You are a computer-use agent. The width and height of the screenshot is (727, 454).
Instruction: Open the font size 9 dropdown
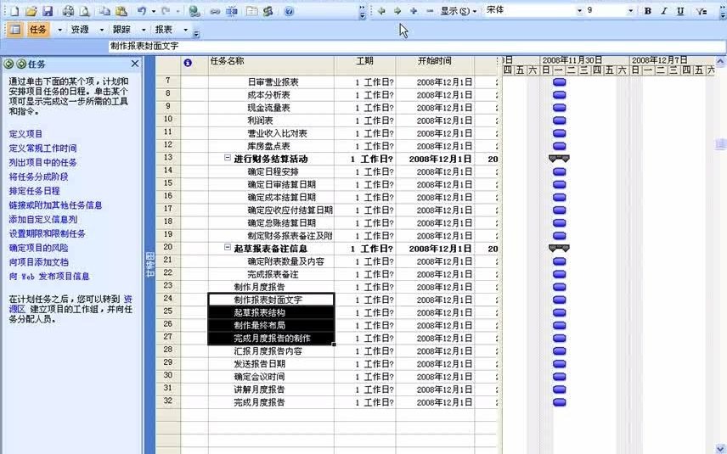(630, 11)
